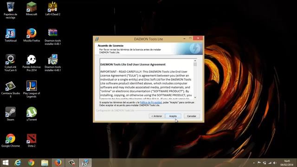Click the license text scrollbar thumb
Image resolution: width=297 pixels, height=167 pixels.
tap(195, 64)
